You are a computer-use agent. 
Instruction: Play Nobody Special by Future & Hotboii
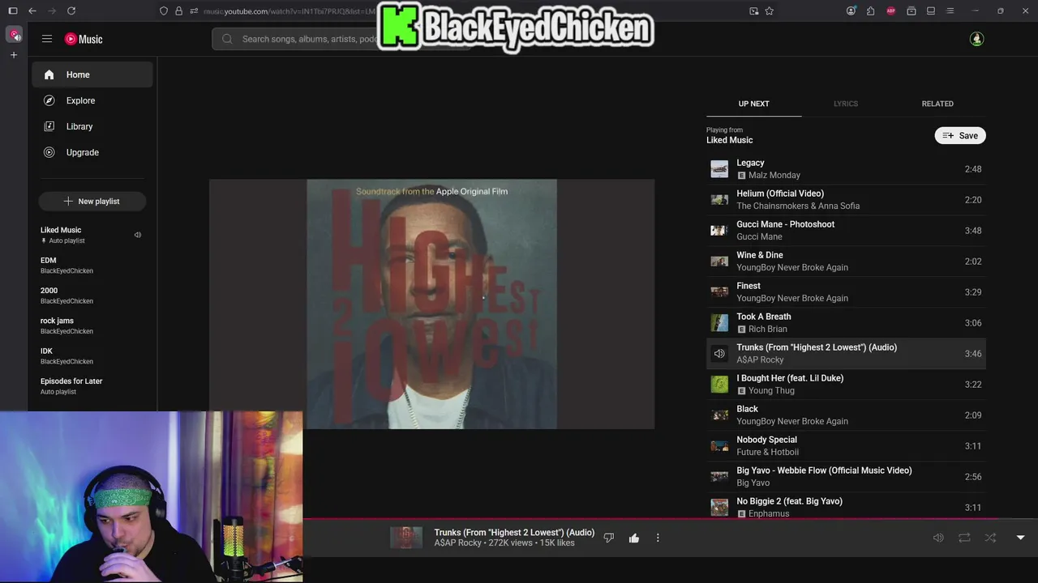point(846,445)
